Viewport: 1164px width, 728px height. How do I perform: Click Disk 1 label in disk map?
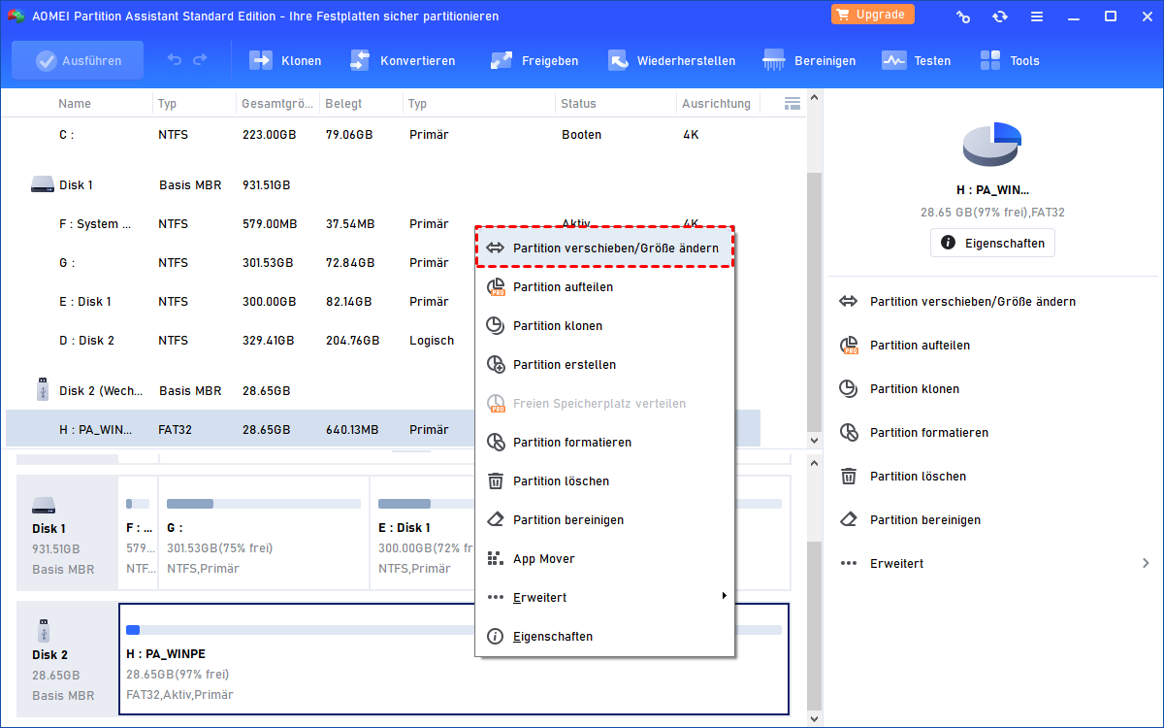tap(67, 533)
